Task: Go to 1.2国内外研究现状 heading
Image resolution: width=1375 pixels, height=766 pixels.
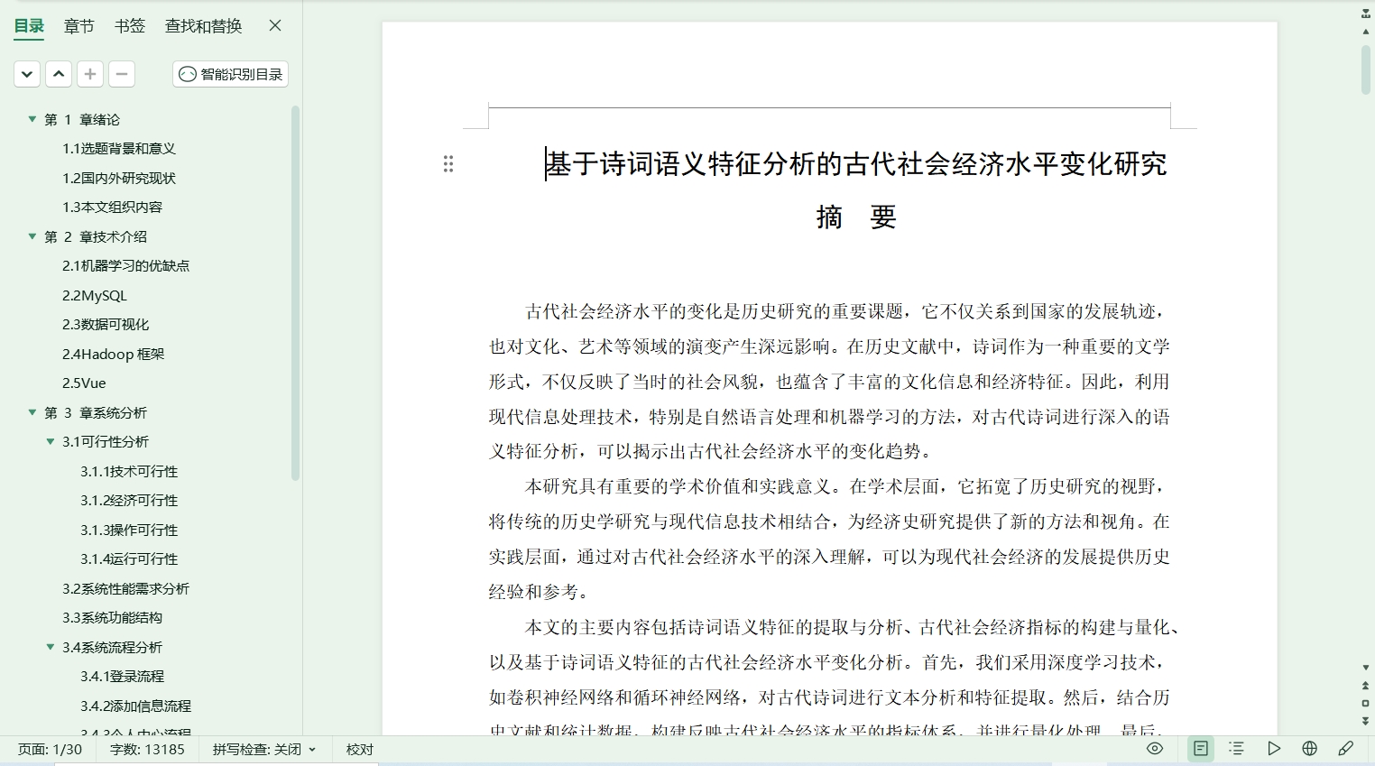Action: click(119, 178)
